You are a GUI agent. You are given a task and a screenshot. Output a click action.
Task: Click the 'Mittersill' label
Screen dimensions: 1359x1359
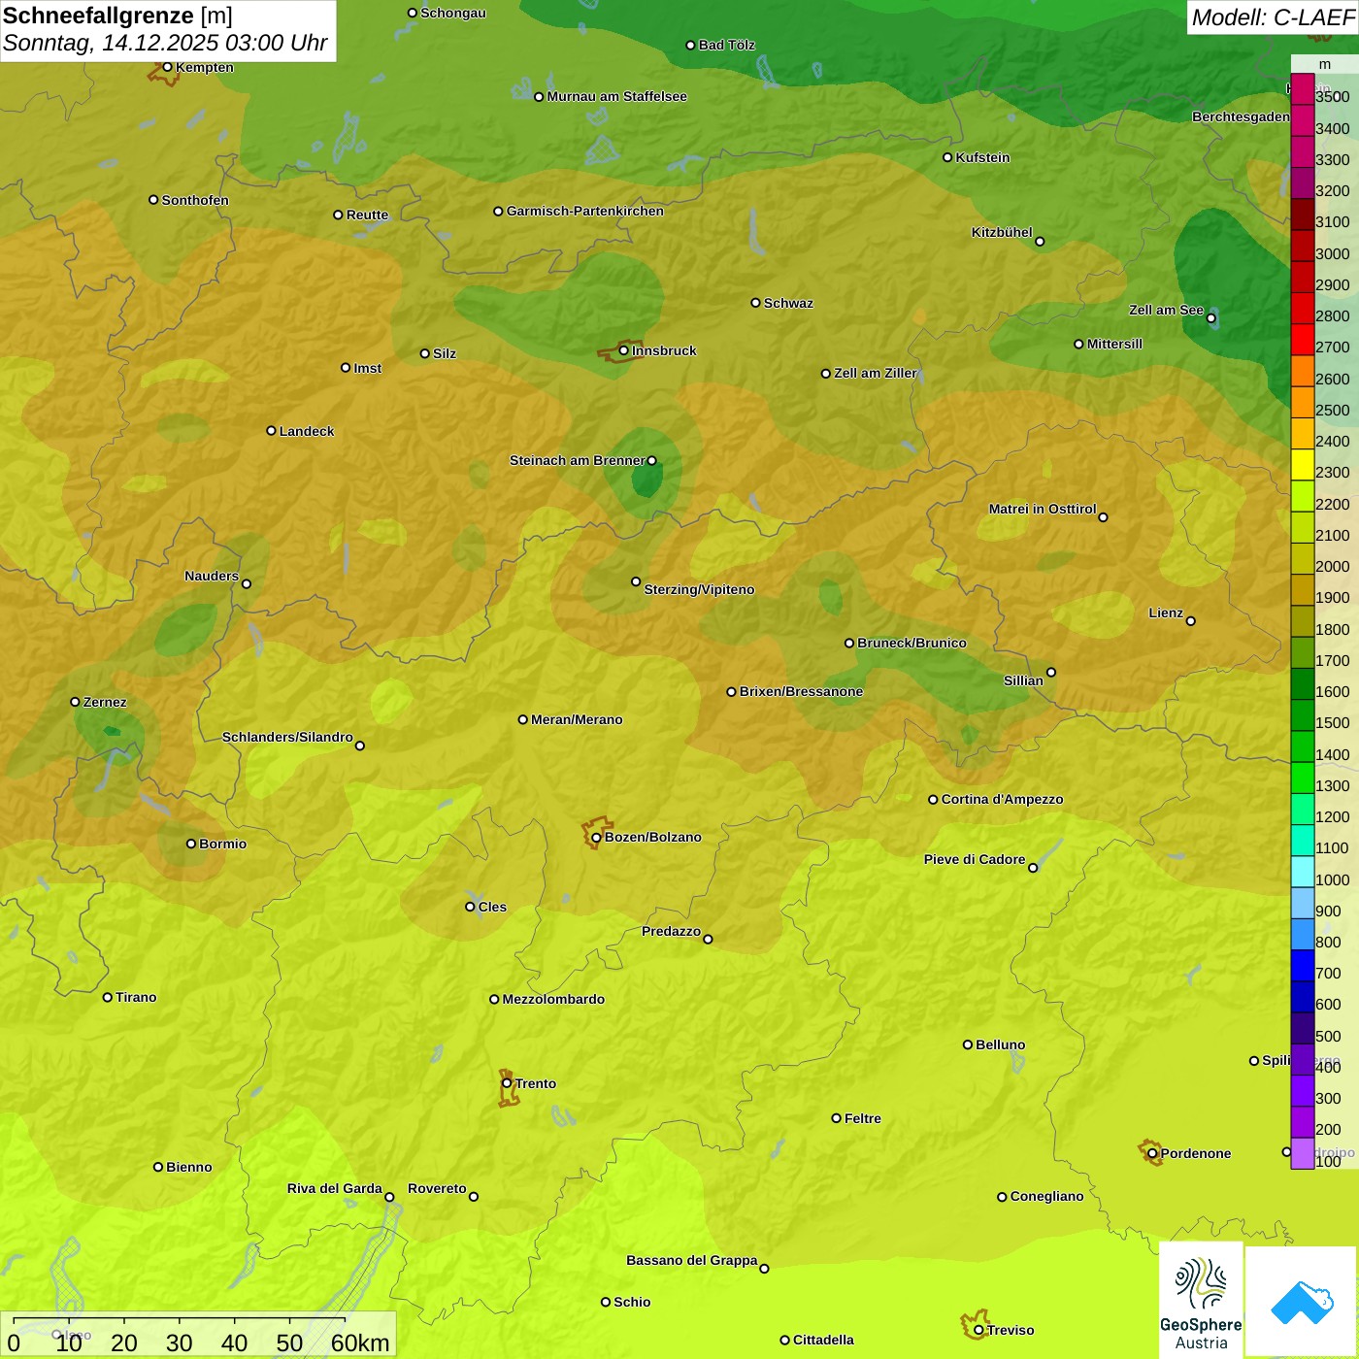pos(1114,344)
